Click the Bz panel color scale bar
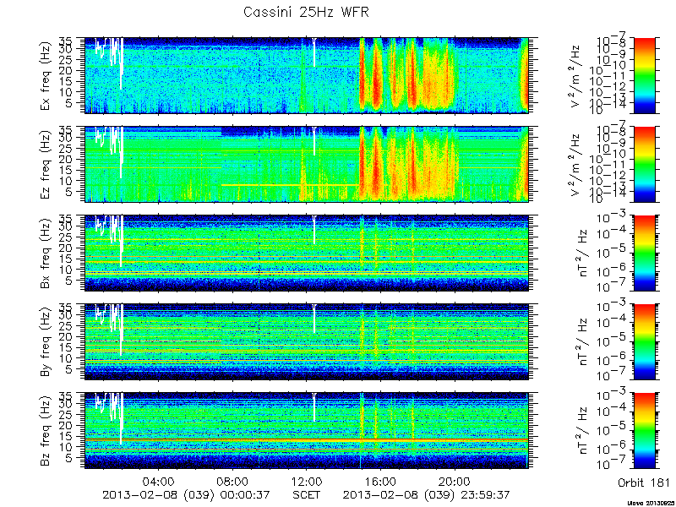Viewport: 676px width, 507px height. tap(645, 431)
